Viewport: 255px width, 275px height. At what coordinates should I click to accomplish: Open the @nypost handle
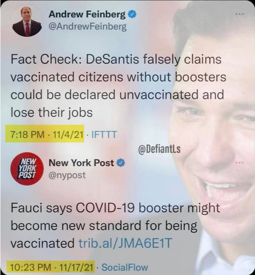[x=67, y=175]
